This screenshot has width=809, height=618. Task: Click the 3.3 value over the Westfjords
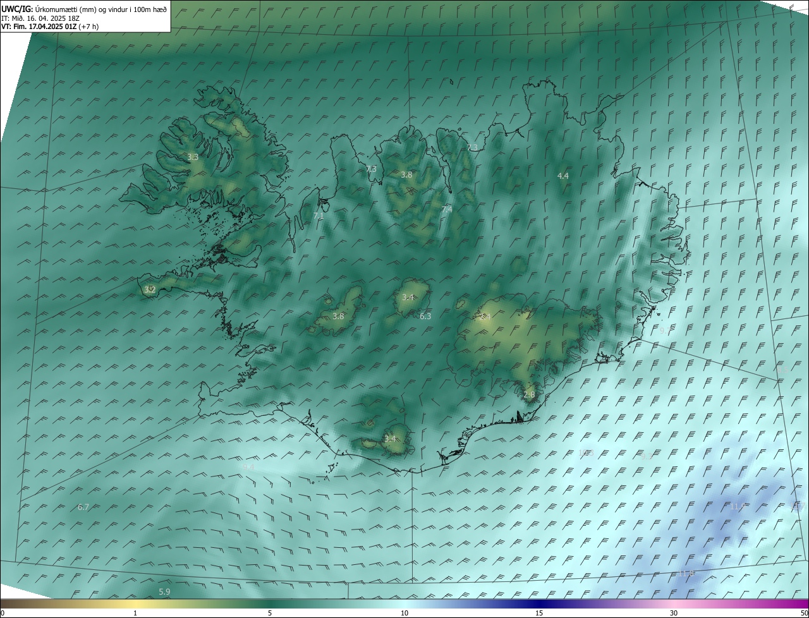193,157
